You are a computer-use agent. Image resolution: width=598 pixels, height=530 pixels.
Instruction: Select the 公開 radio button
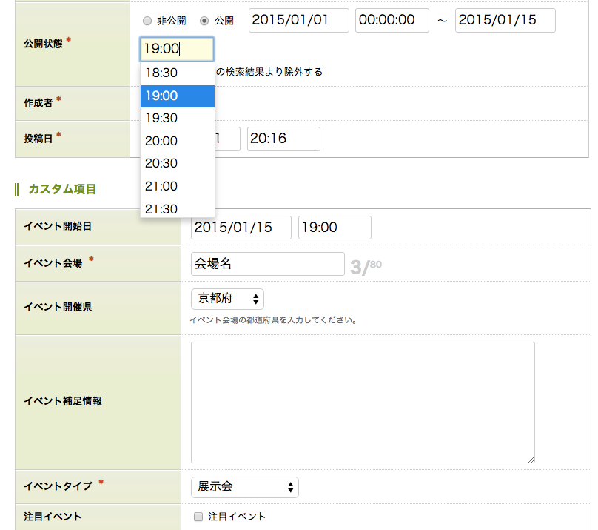tap(204, 21)
